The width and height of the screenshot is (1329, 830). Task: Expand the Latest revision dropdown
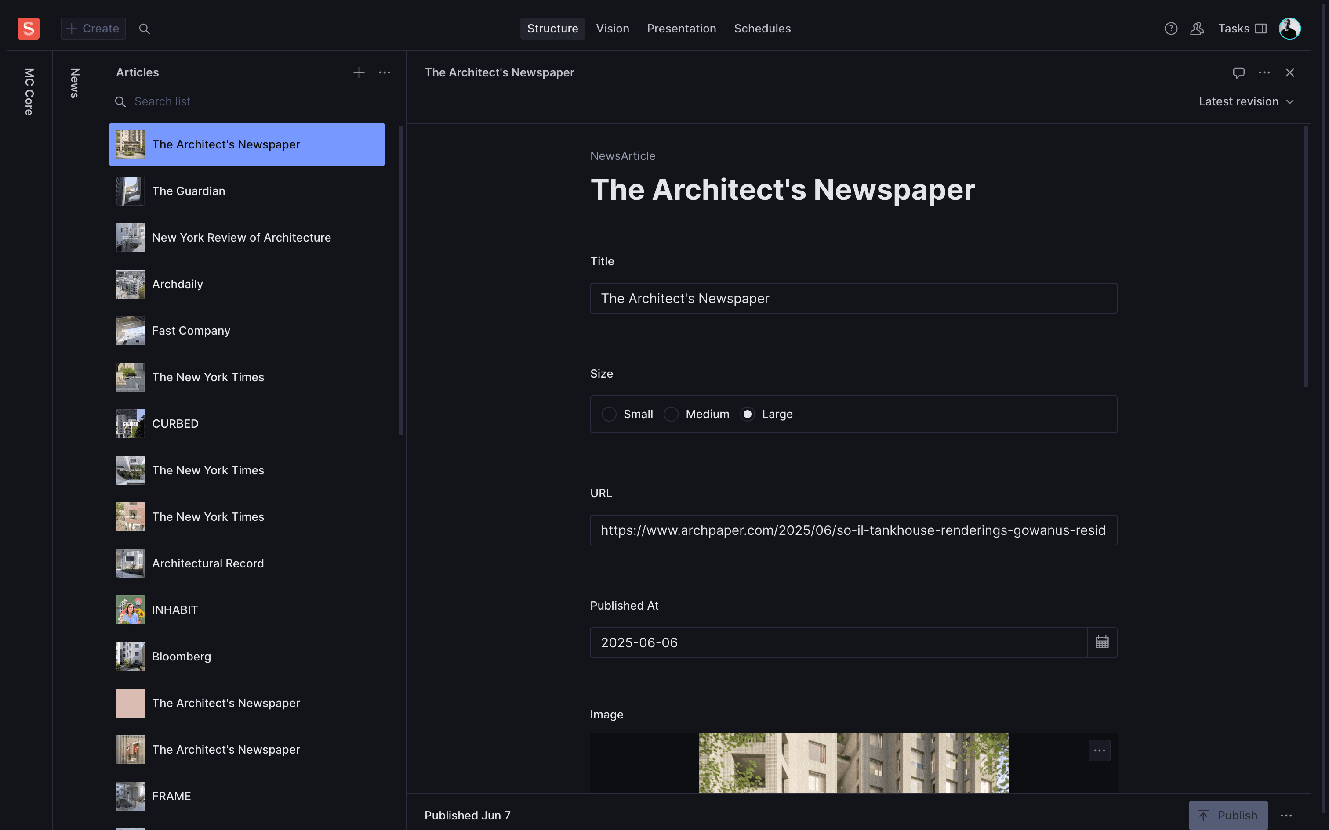[1245, 101]
